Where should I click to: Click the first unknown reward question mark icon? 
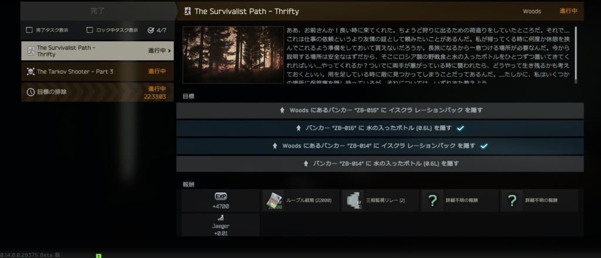click(x=433, y=201)
